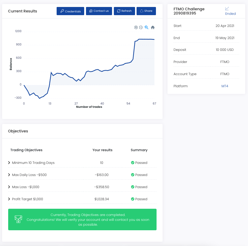This screenshot has height=246, width=248.
Task: Click the -$163.00 result value
Action: click(101, 175)
